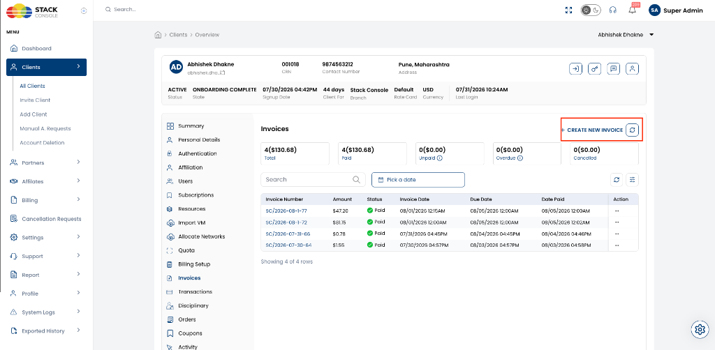Screen dimensions: 715x350
Task: Toggle the dark mode switch
Action: click(591, 10)
